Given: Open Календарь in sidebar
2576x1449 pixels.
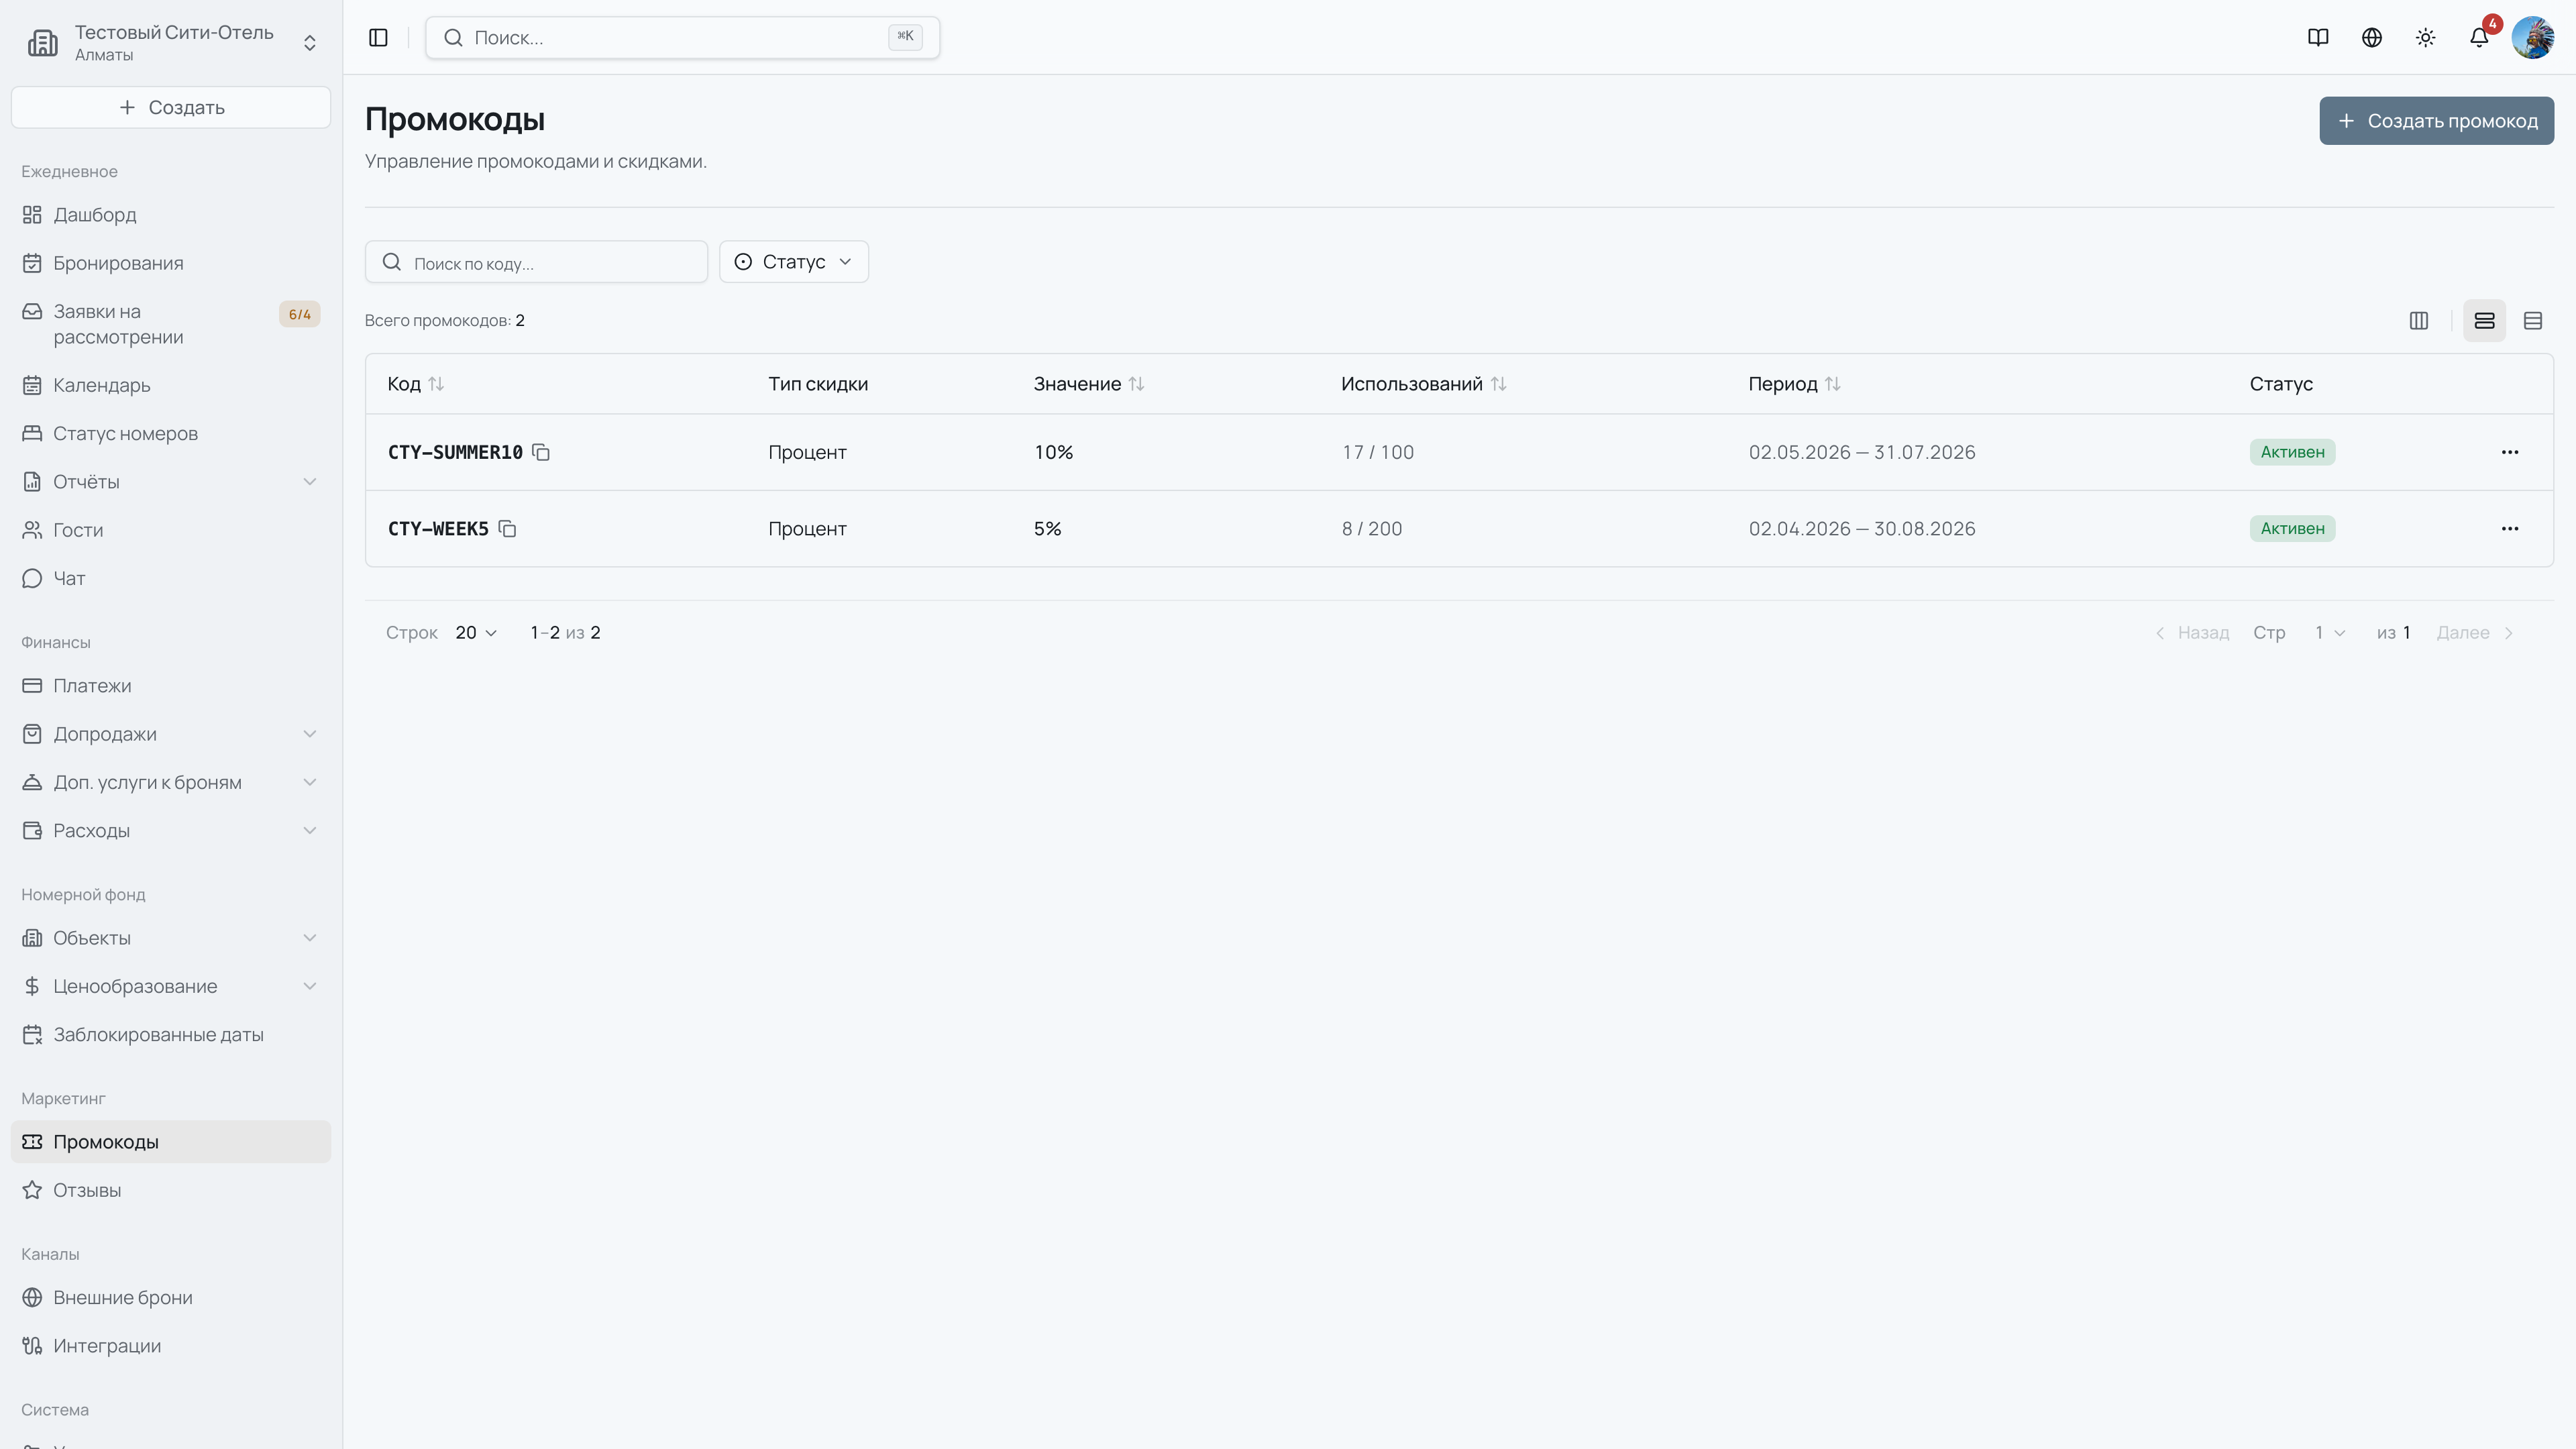Looking at the screenshot, I should click(x=171, y=385).
